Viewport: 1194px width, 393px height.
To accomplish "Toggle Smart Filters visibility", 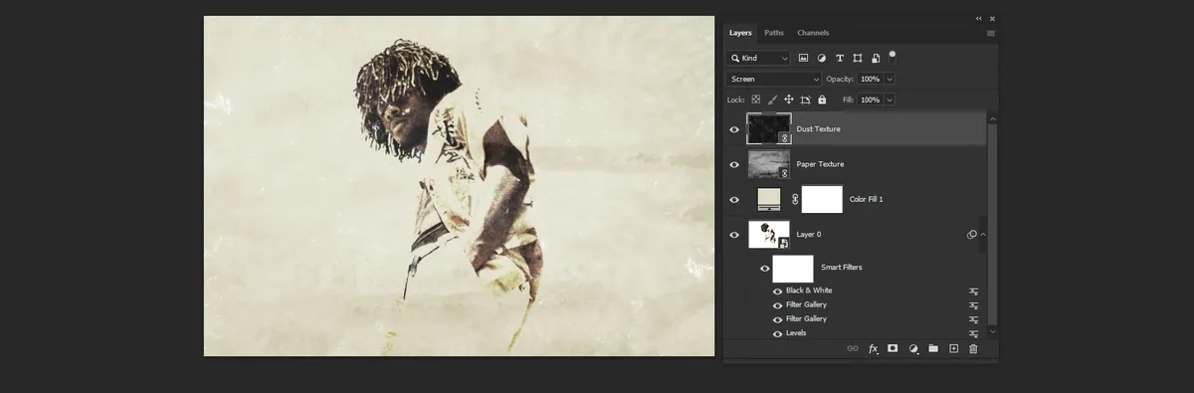I will click(x=764, y=268).
